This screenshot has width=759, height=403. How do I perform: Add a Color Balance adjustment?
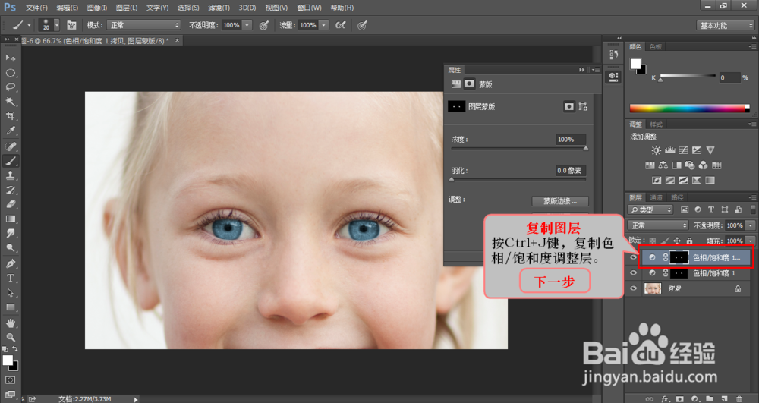(663, 165)
